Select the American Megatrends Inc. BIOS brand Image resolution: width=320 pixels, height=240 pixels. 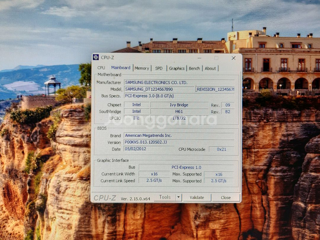click(179, 135)
